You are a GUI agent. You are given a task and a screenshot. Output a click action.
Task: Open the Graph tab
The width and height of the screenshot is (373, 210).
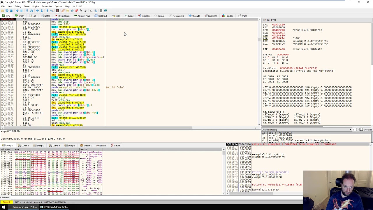20,16
